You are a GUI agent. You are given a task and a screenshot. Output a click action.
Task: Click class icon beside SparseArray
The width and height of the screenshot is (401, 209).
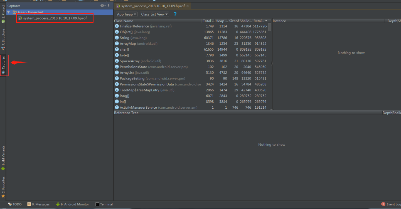[117, 61]
